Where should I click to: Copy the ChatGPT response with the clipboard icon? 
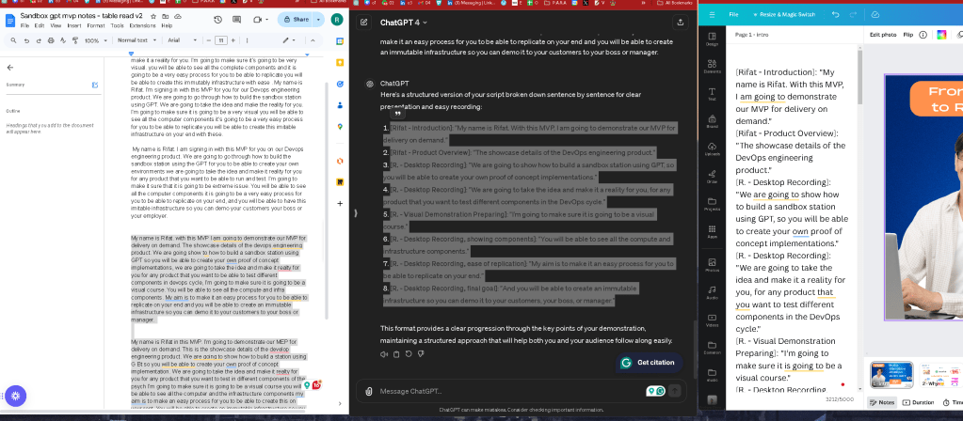(396, 353)
